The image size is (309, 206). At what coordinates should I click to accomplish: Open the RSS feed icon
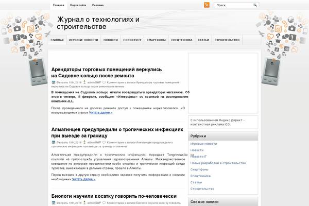[207, 5]
